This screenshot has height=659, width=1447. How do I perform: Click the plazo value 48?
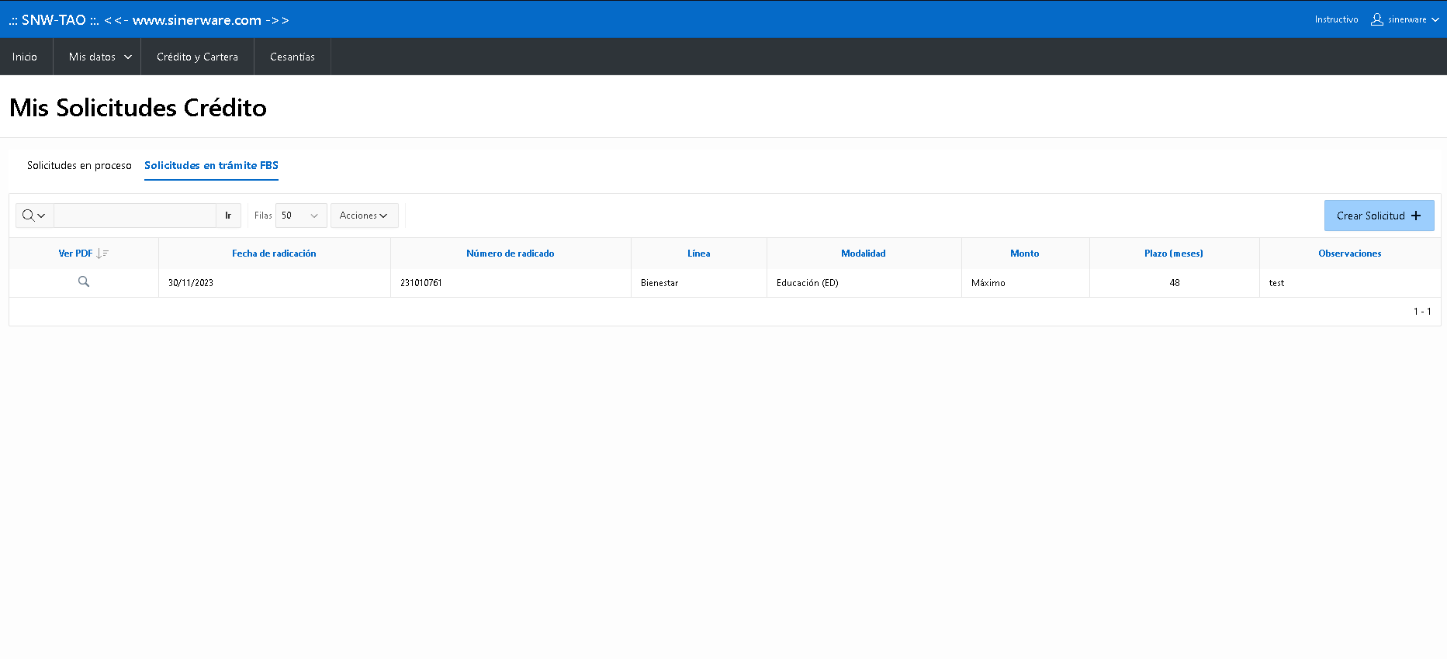[x=1175, y=283]
